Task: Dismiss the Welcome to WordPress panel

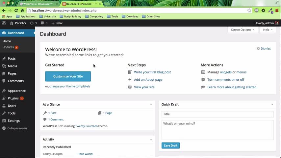Action: (x=264, y=49)
